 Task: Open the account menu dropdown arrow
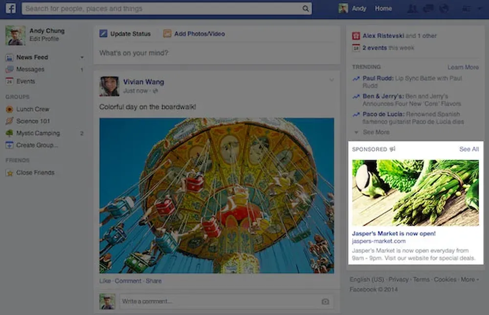pyautogui.click(x=478, y=9)
